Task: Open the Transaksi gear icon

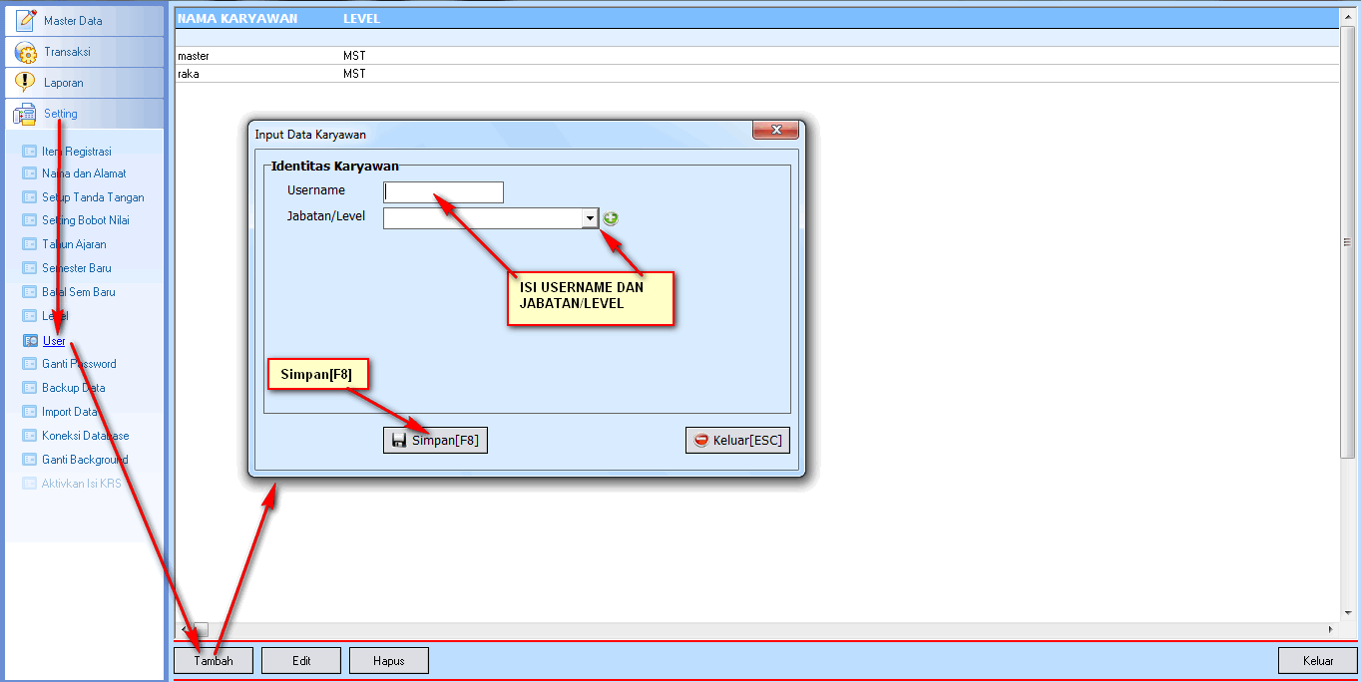Action: (x=27, y=52)
